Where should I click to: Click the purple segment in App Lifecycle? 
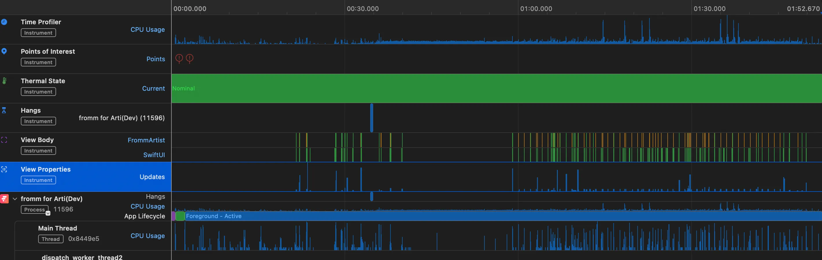(174, 216)
